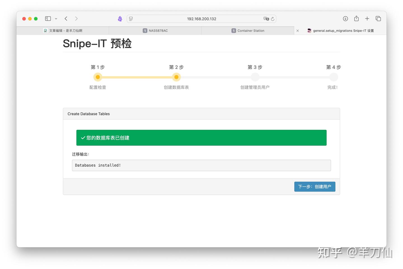Image resolution: width=403 pixels, height=269 pixels.
Task: Open the translate icon in the address bar
Action: pyautogui.click(x=266, y=19)
